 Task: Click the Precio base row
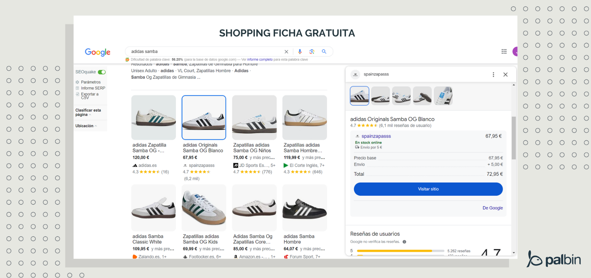pyautogui.click(x=428, y=158)
